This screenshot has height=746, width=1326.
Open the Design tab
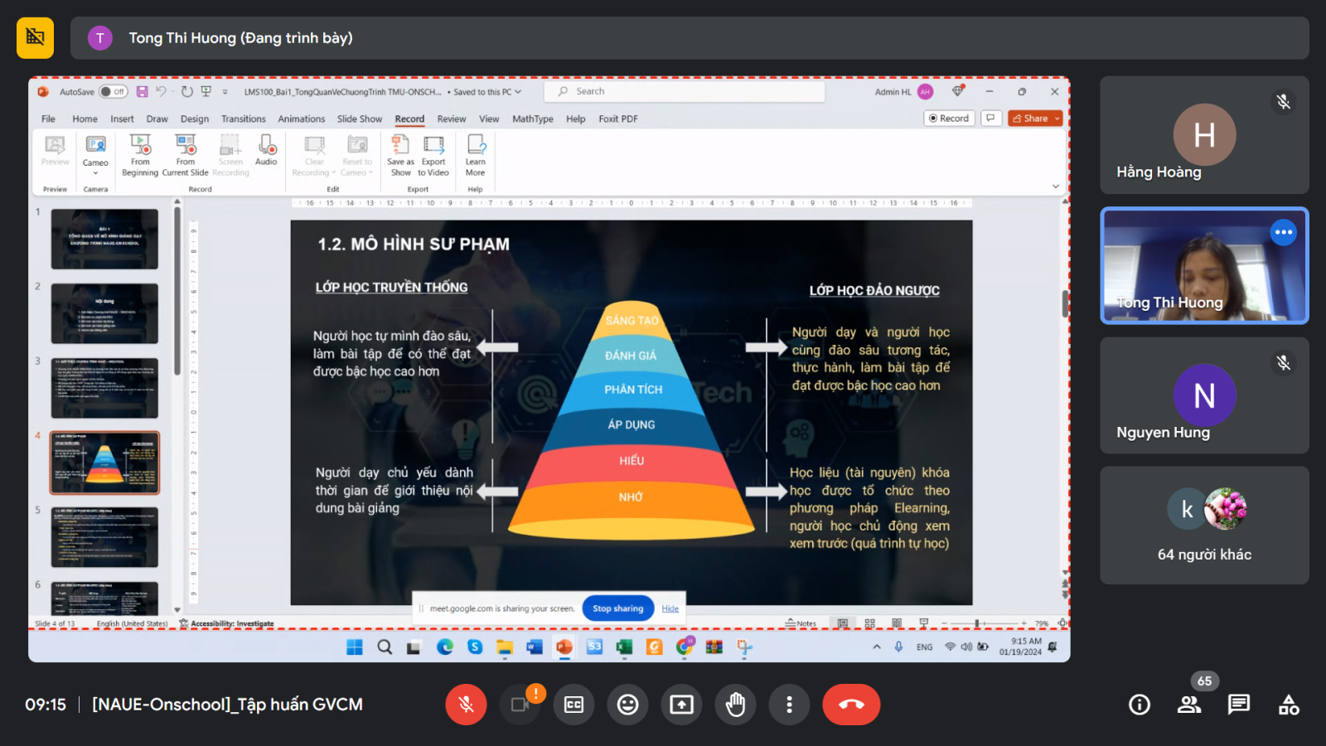(195, 119)
